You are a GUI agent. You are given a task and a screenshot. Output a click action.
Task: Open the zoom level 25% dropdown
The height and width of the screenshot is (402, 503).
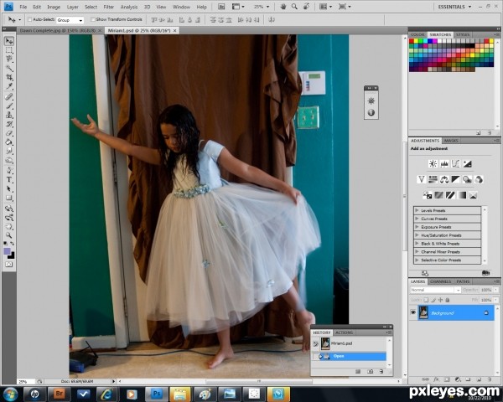[x=267, y=7]
